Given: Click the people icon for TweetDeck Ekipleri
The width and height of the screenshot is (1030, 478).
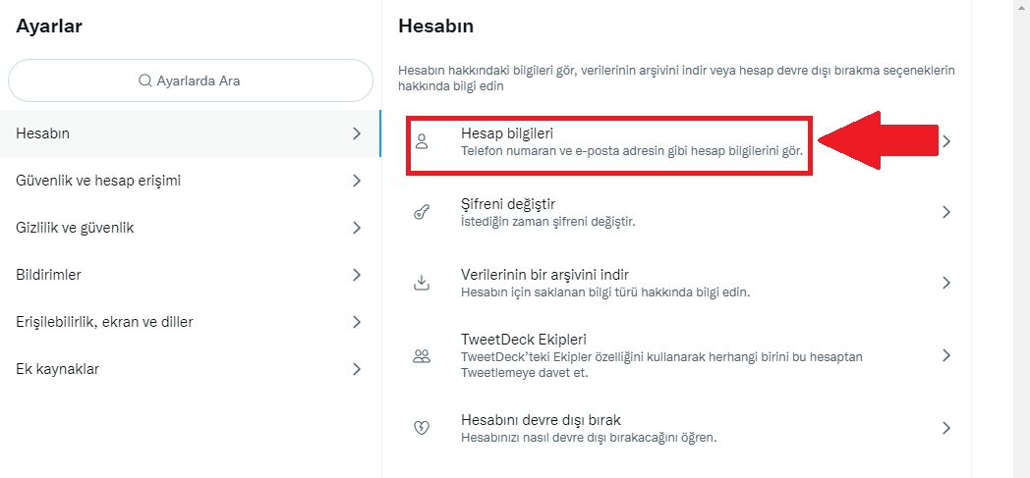Looking at the screenshot, I should pyautogui.click(x=422, y=355).
